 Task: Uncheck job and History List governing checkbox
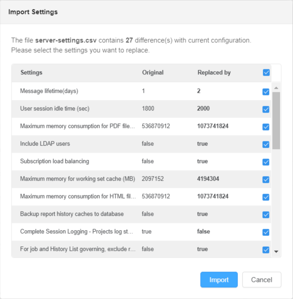(266, 250)
